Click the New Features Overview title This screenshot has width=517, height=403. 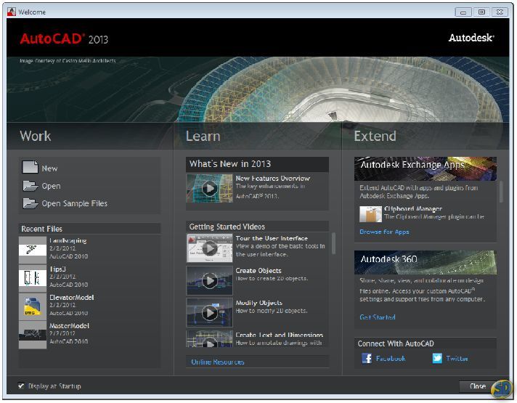click(273, 178)
